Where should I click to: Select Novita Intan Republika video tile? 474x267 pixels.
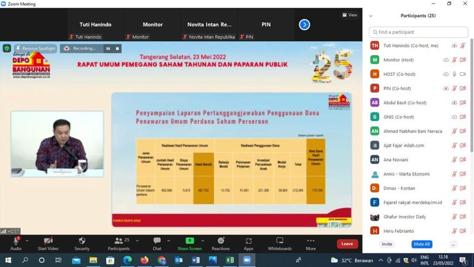pos(209,24)
